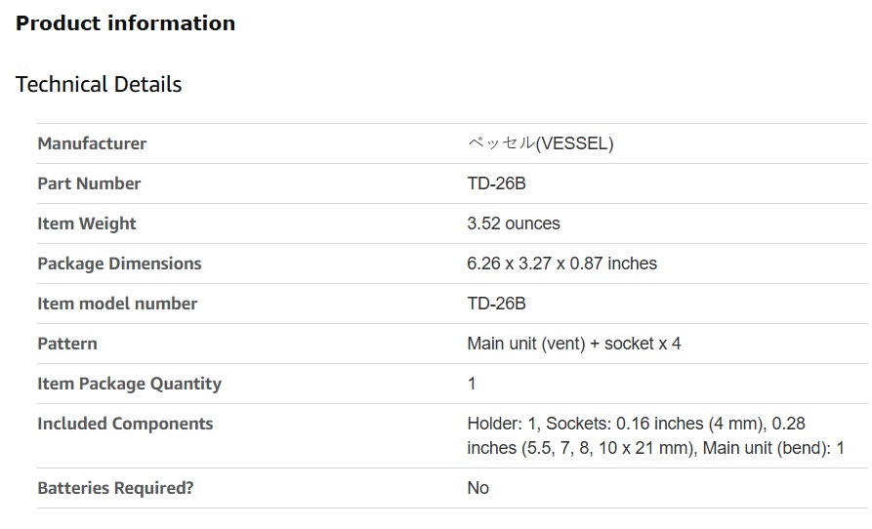Screen dimensions: 872x529
Task: Click the Manufacturer row label
Action: 92,143
